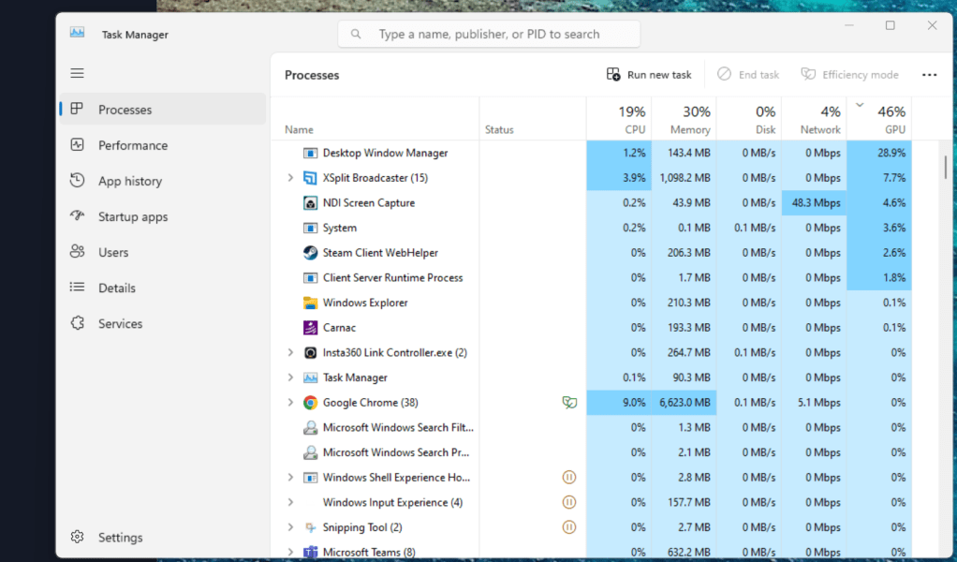Click the process search input field
Screen dimensions: 957x562
click(490, 34)
